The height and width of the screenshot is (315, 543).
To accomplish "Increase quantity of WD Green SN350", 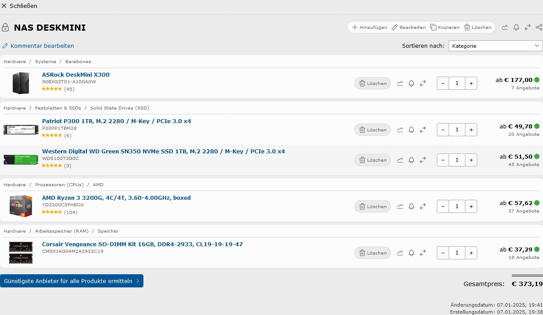I will click(x=471, y=160).
